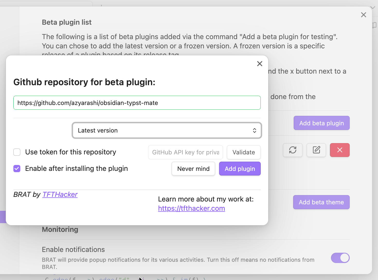This screenshot has width=378, height=280.
Task: Edit the beta plugin entry
Action: [316, 150]
